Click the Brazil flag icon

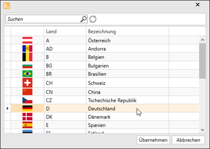pos(28,74)
